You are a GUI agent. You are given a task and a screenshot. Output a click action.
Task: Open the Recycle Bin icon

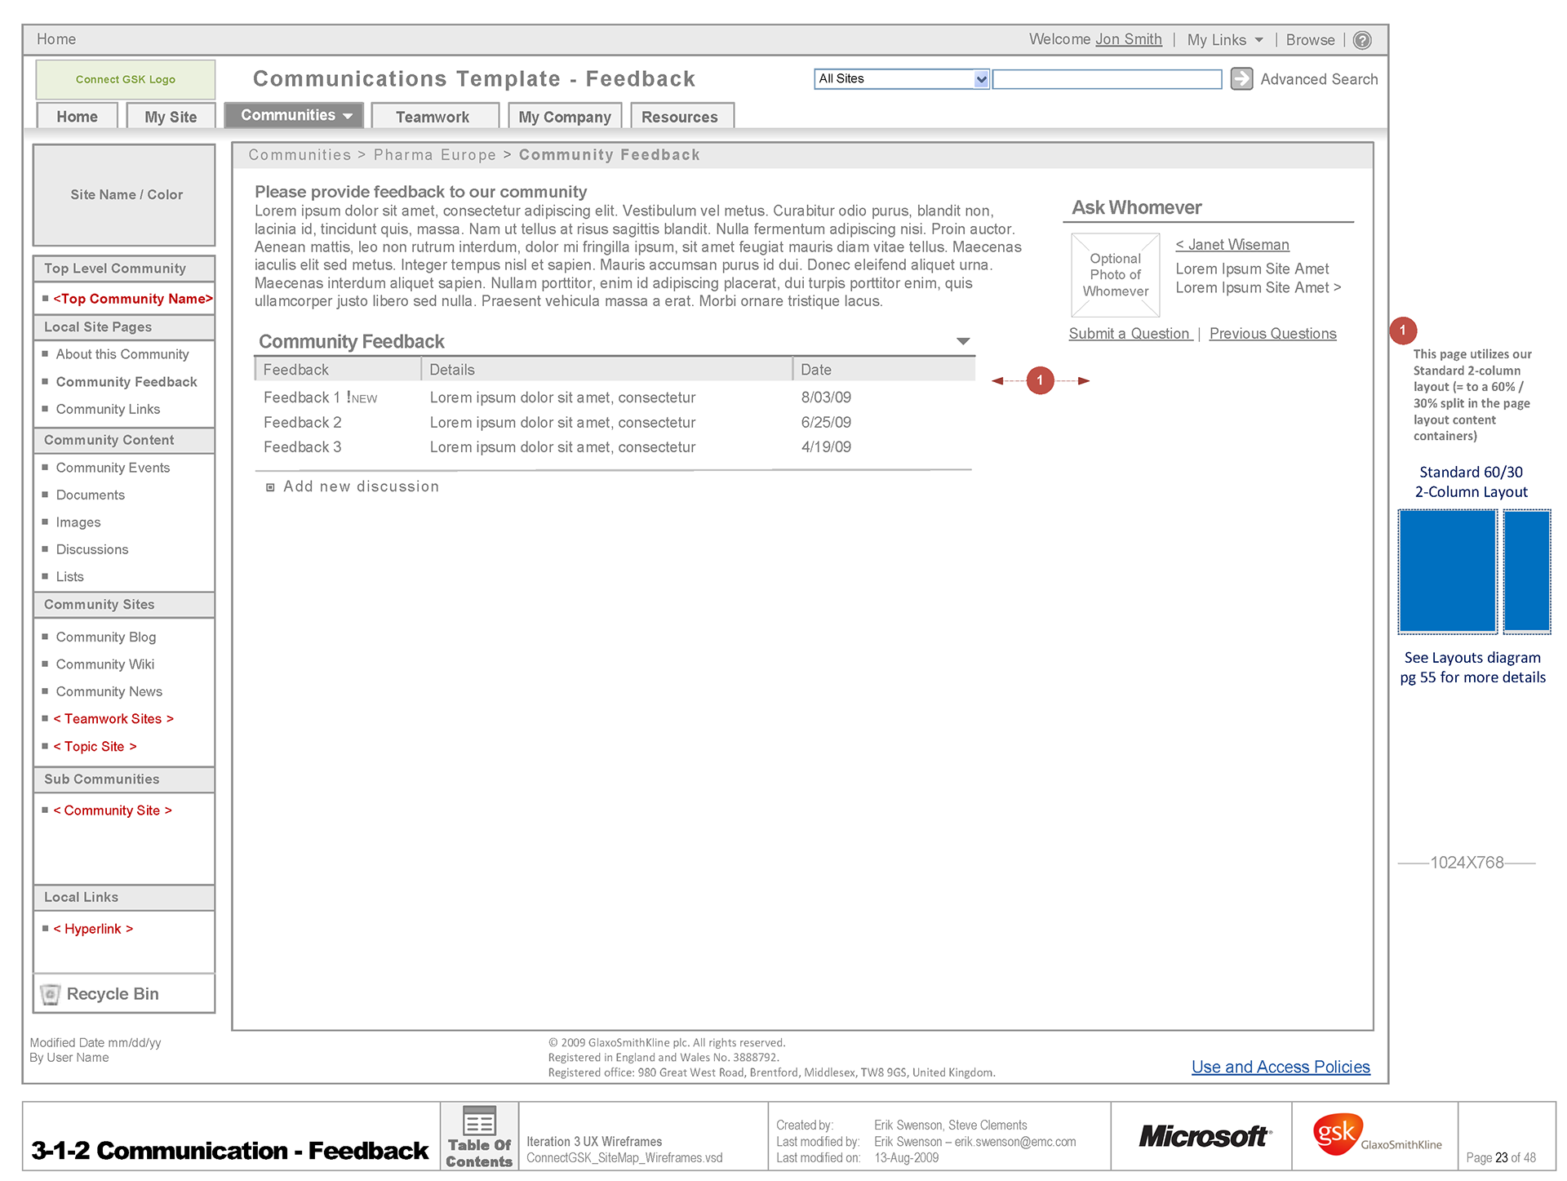click(51, 993)
